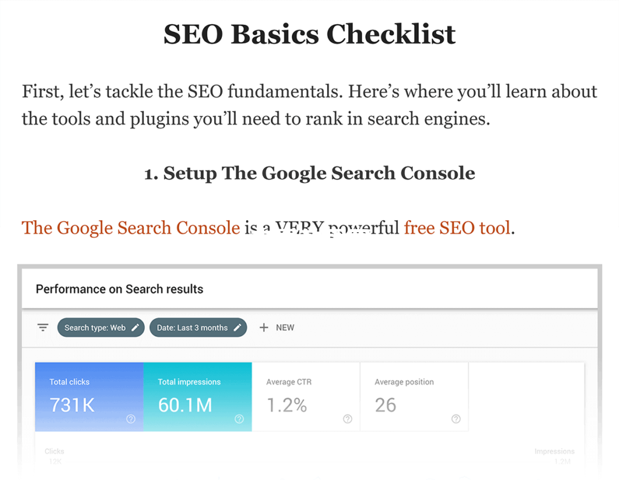Toggle the Total impressions metric card
Image resolution: width=619 pixels, height=480 pixels.
coord(198,397)
